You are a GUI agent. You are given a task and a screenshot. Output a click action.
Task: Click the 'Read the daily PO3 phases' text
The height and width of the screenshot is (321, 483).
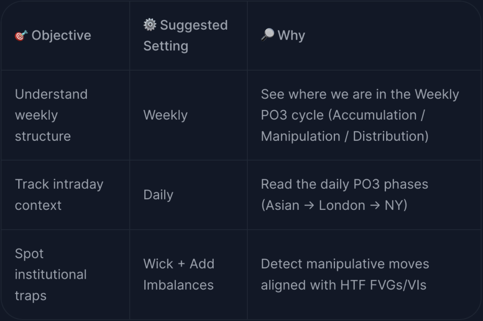coord(344,184)
